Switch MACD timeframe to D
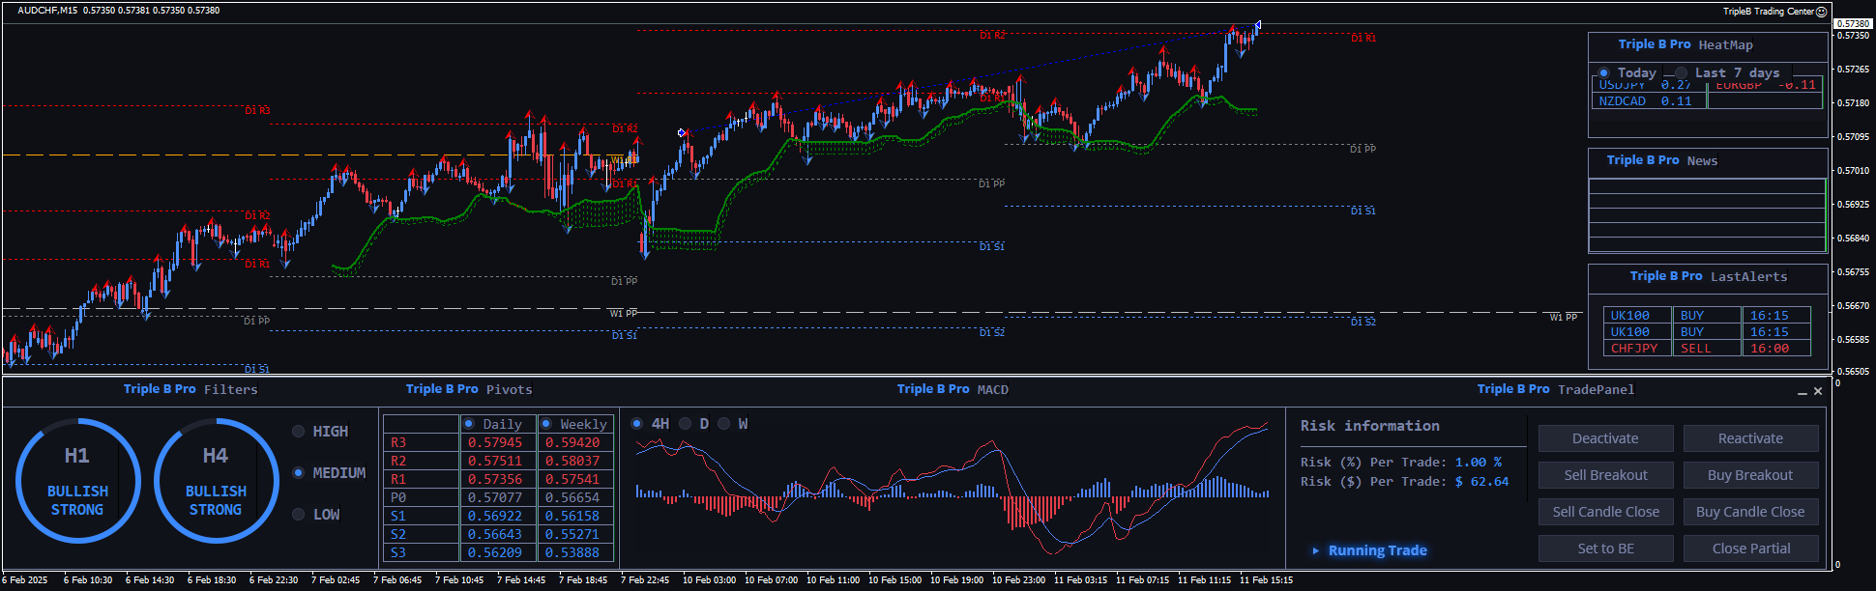This screenshot has width=1876, height=591. [x=686, y=424]
